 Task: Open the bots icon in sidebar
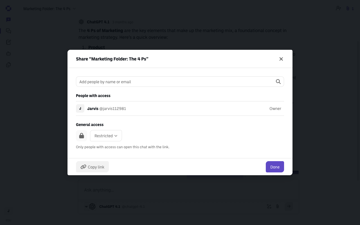click(x=8, y=53)
